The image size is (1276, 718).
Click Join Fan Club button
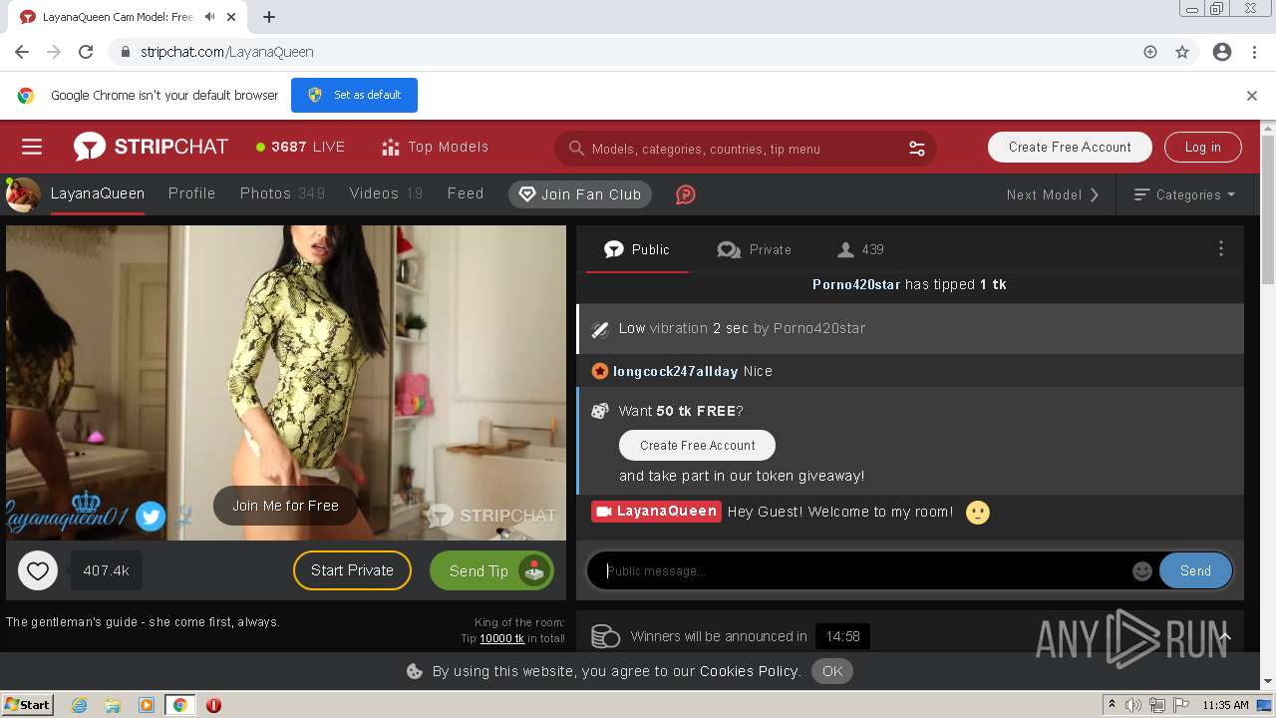pyautogui.click(x=580, y=194)
